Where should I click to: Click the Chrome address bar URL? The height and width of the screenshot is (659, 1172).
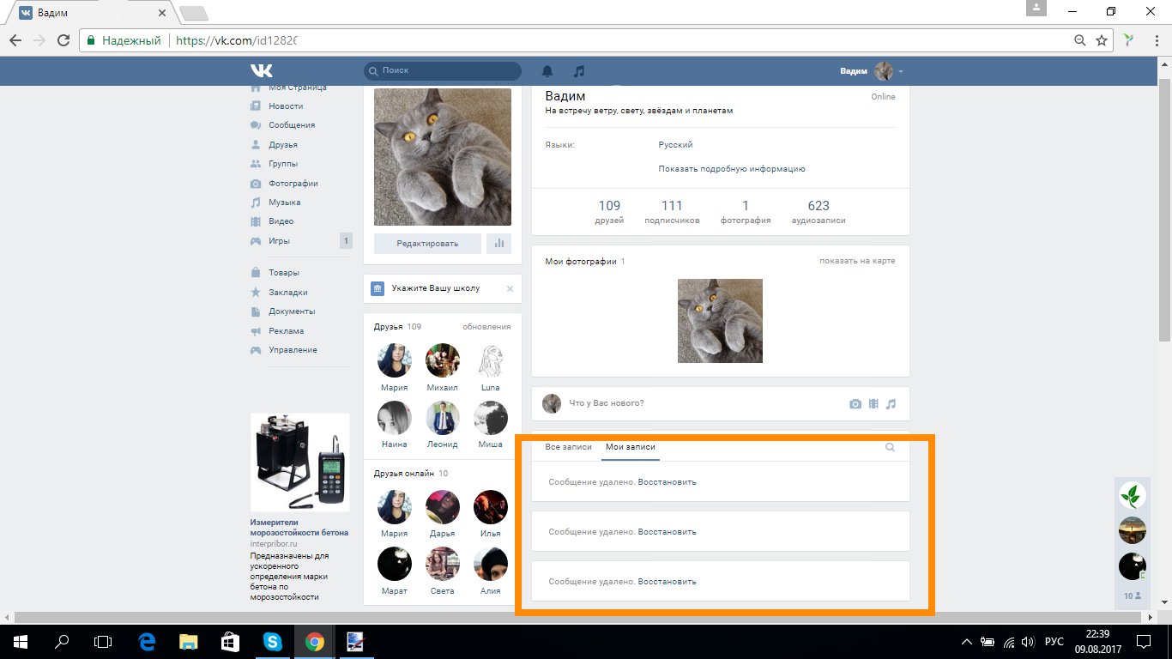236,40
